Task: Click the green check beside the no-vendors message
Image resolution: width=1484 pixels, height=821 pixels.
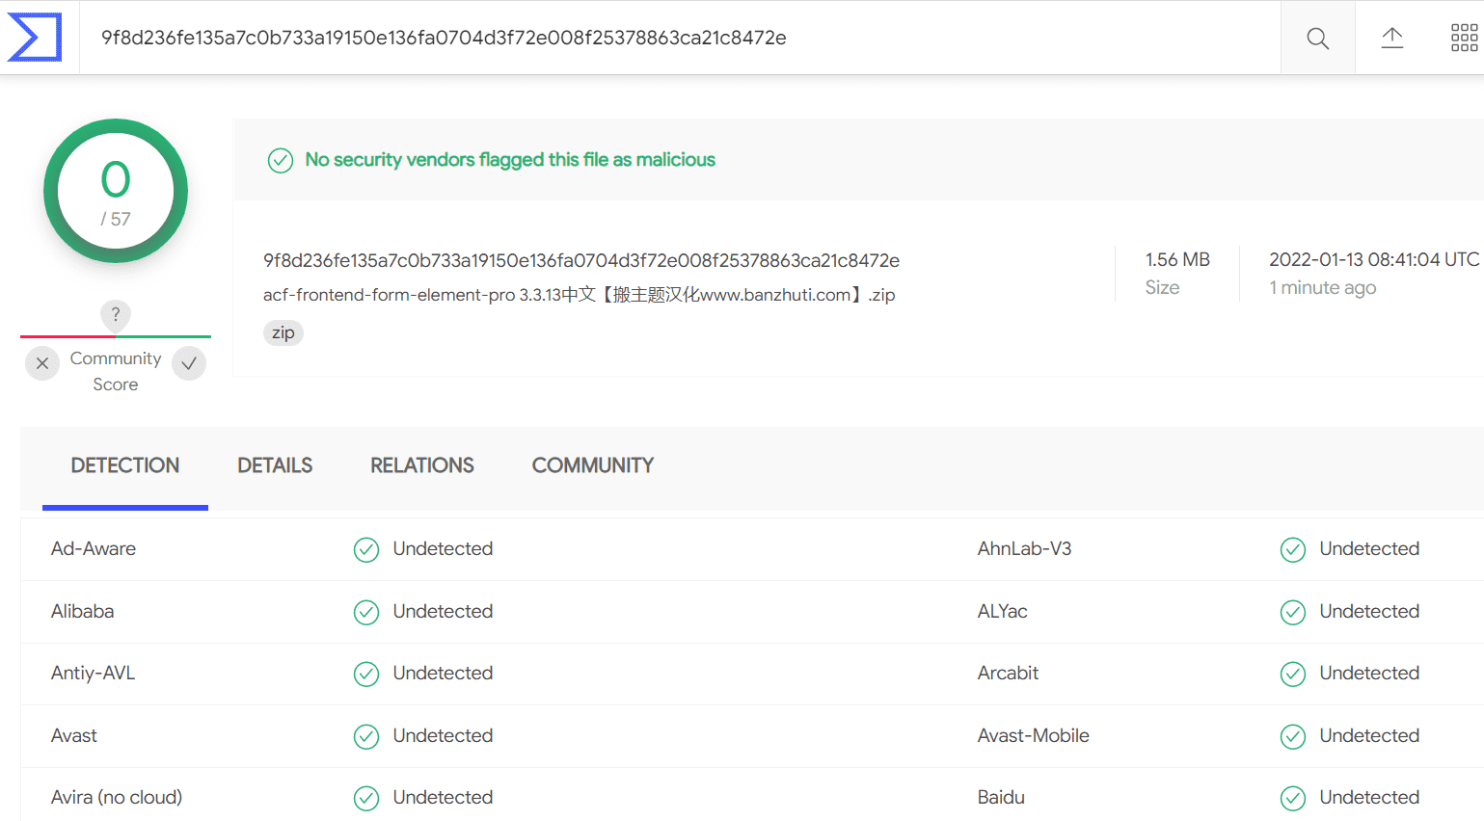Action: (281, 160)
